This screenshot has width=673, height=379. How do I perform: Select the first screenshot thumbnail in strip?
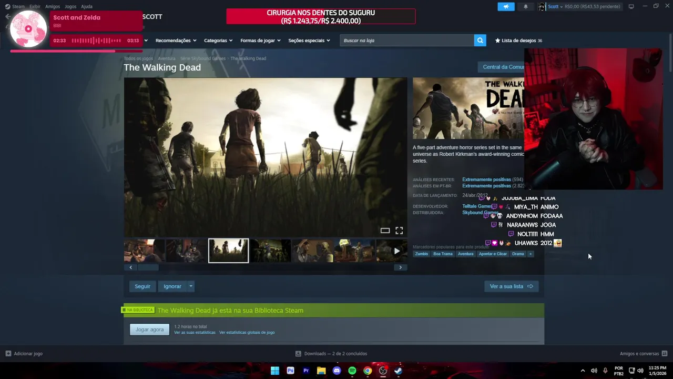[x=144, y=251]
